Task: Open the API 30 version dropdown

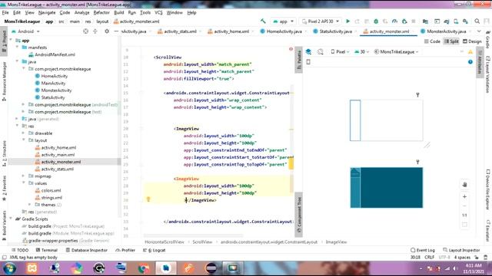Action: tap(362, 51)
